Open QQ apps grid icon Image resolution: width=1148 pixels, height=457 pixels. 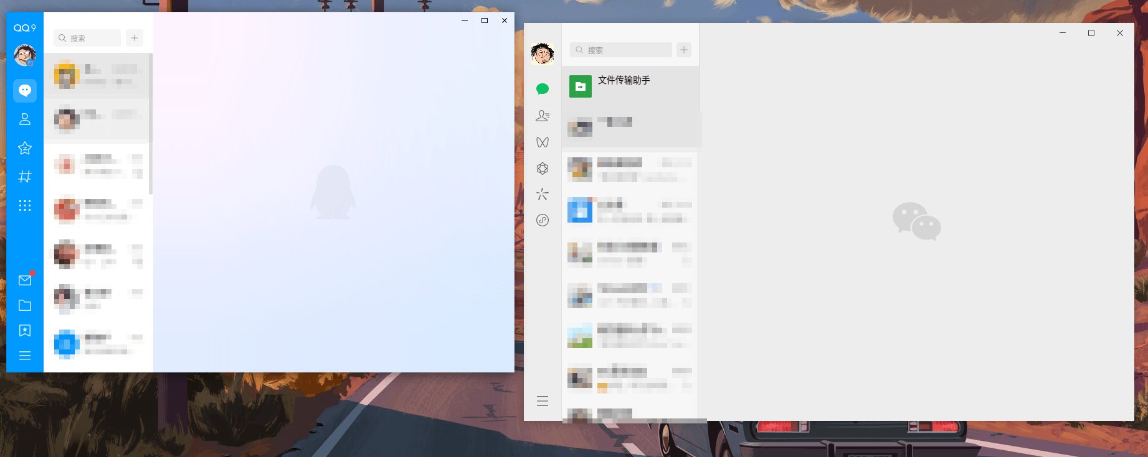25,205
